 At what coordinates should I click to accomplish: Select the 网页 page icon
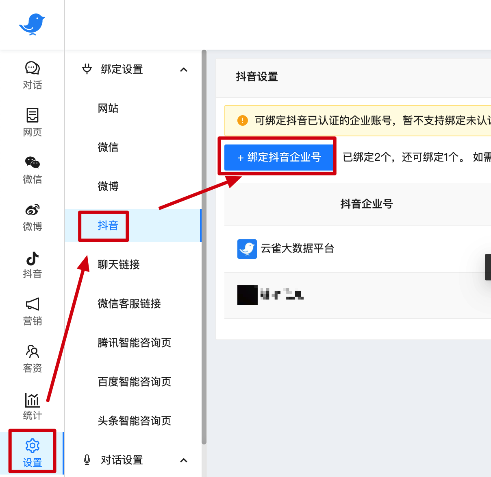[33, 115]
